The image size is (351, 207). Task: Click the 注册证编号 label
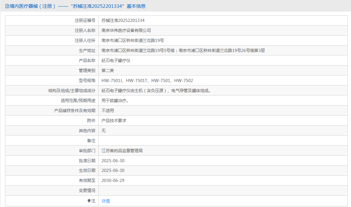coord(85,20)
